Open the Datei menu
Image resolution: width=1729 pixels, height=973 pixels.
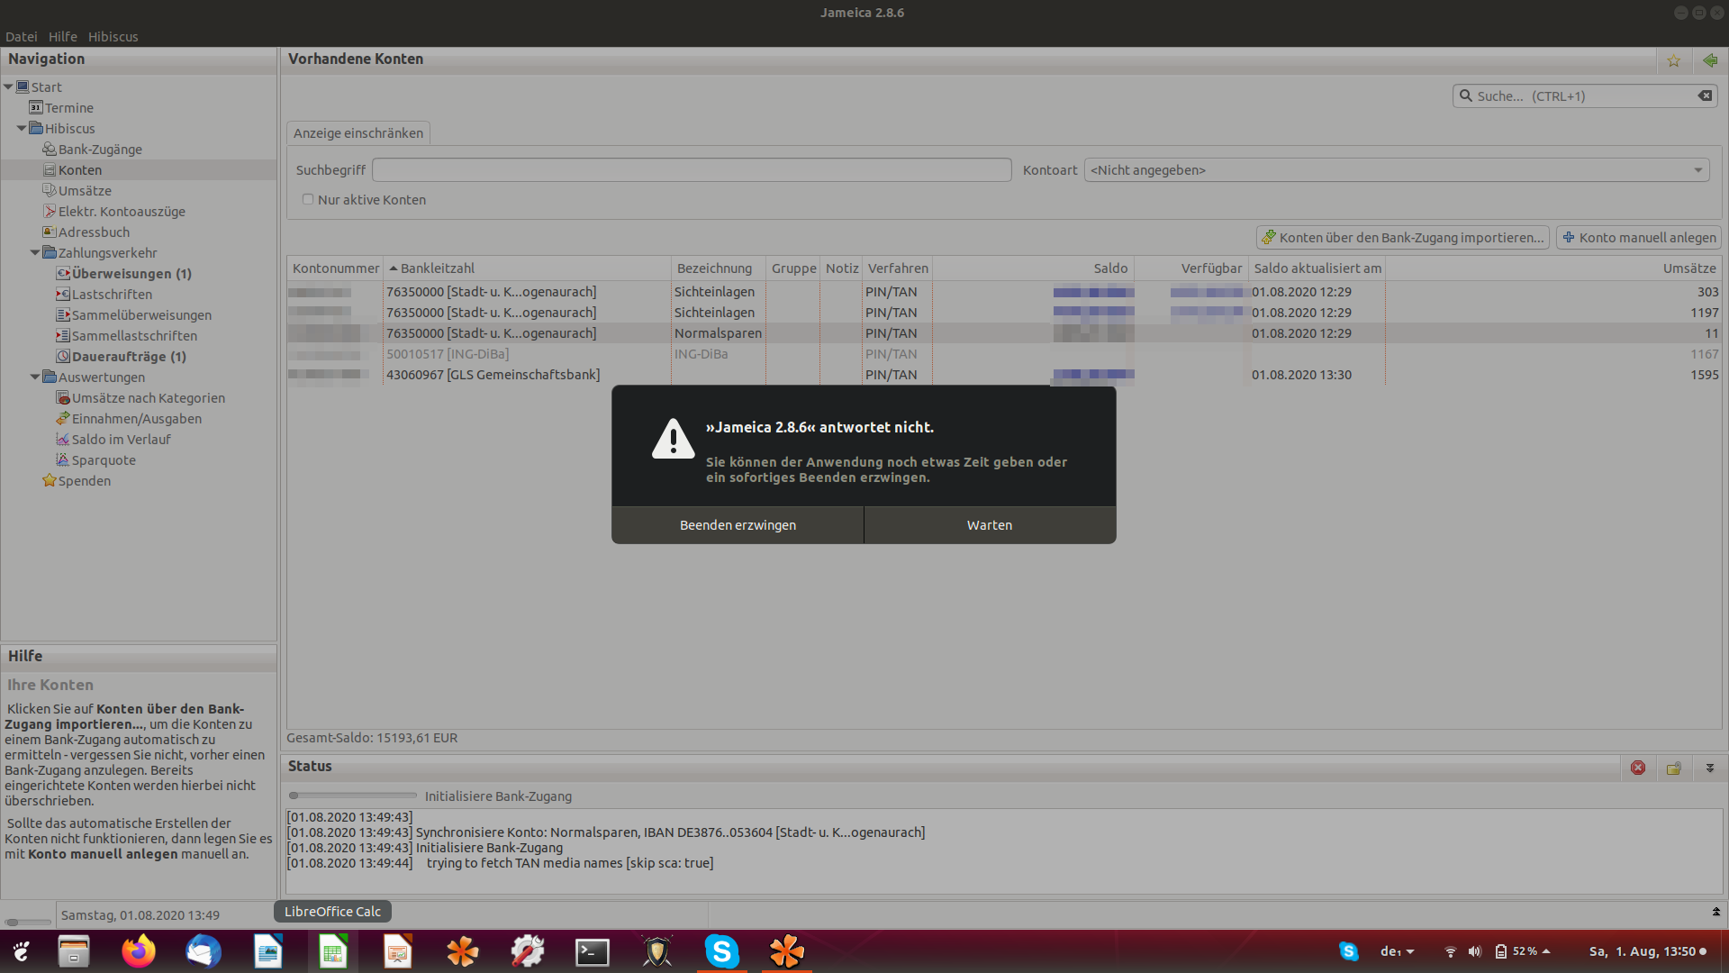click(x=21, y=37)
